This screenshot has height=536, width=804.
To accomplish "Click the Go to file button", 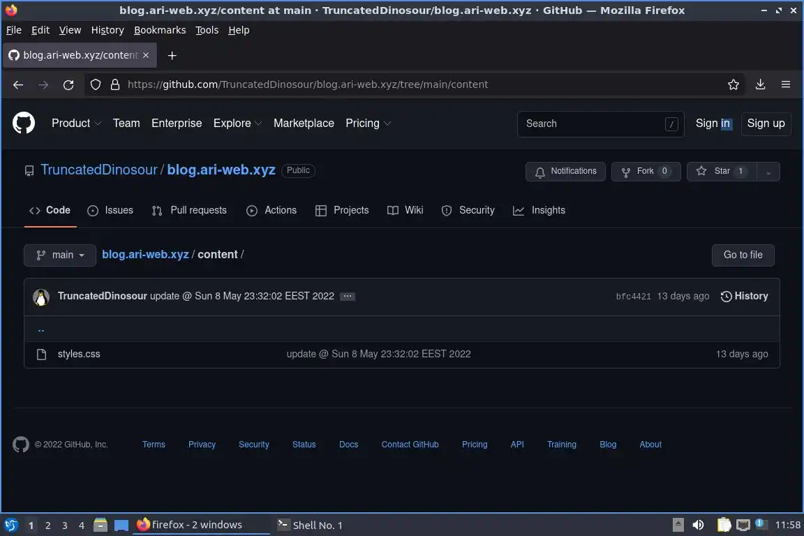I will pos(743,255).
